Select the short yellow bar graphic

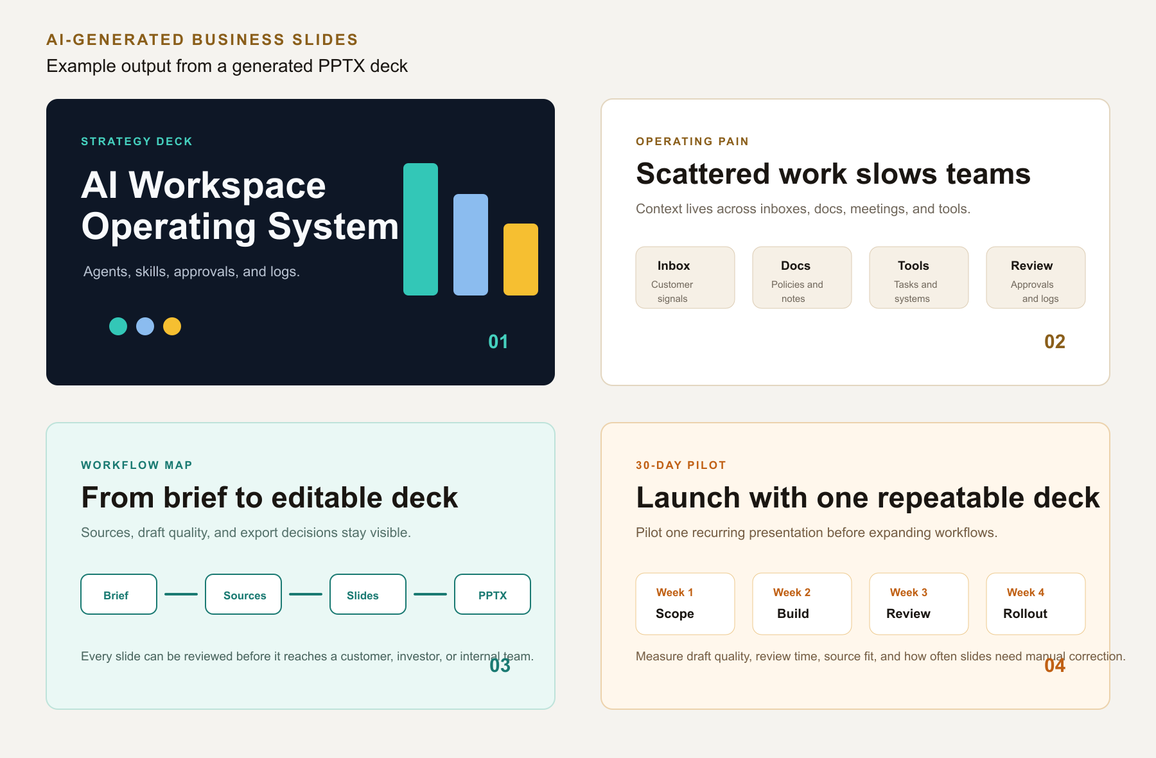(x=521, y=260)
